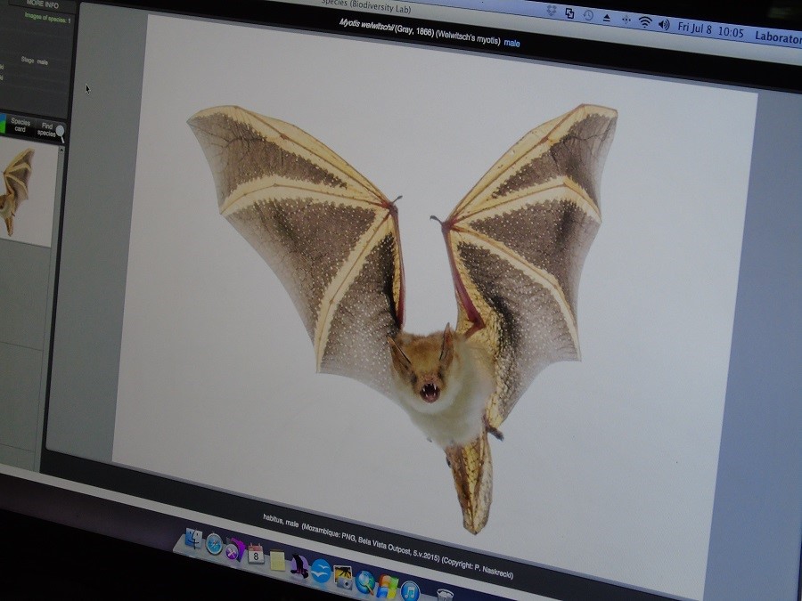Open the Dropbox menu bar icon
The image size is (802, 601).
[x=552, y=10]
